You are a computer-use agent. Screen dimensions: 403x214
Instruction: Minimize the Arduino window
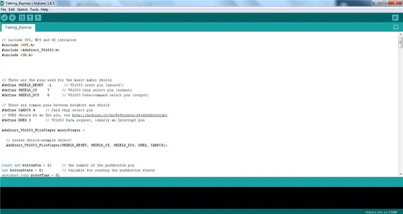[377, 3]
